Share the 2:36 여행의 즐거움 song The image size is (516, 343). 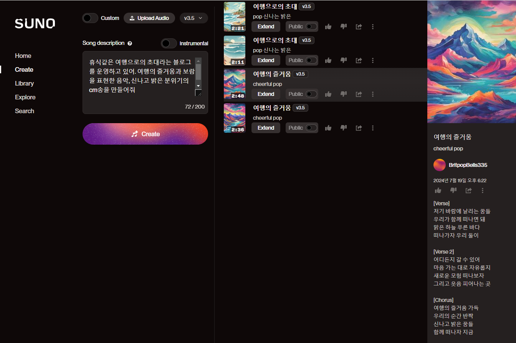359,128
